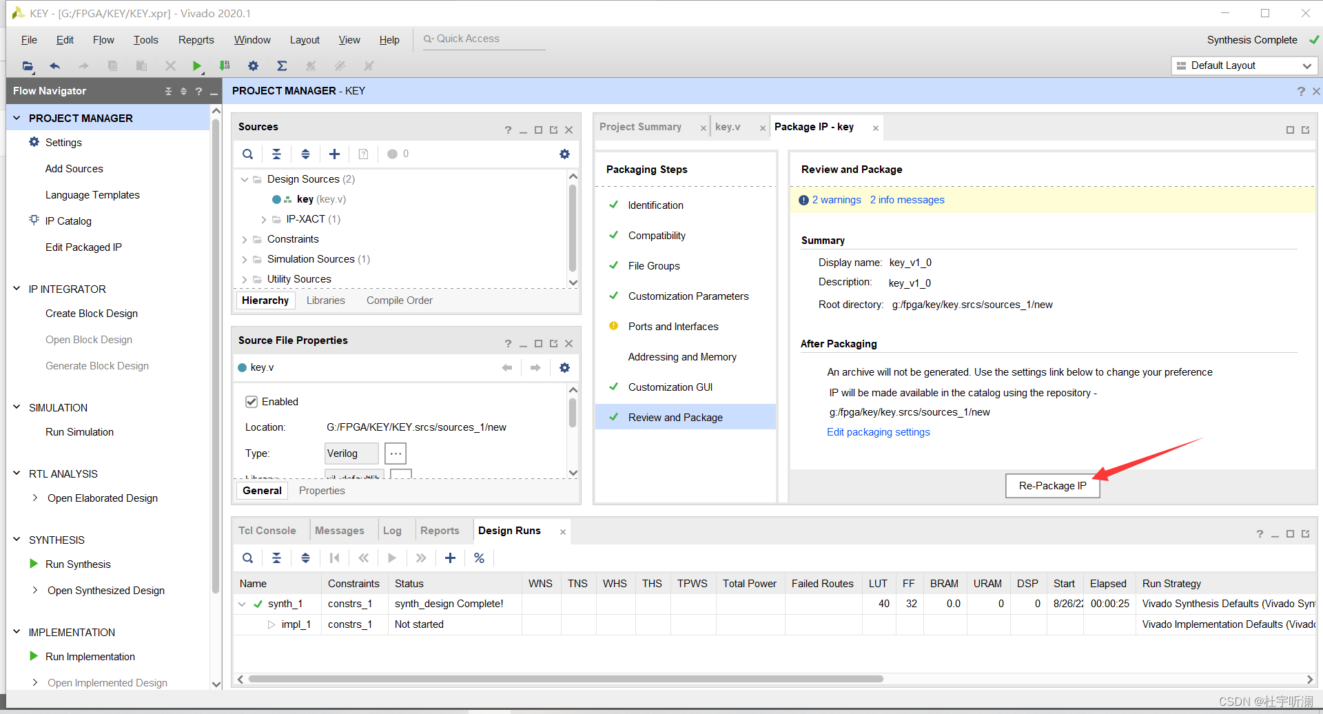Open the File menu
The image size is (1323, 714).
coord(29,40)
